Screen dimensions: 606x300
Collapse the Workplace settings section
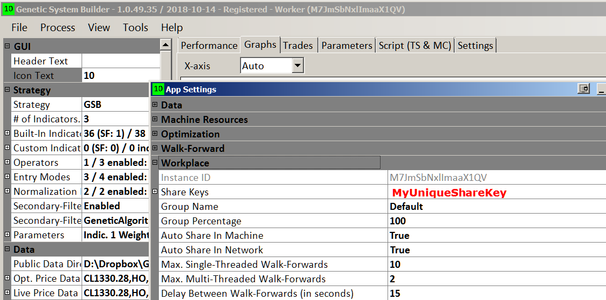155,163
